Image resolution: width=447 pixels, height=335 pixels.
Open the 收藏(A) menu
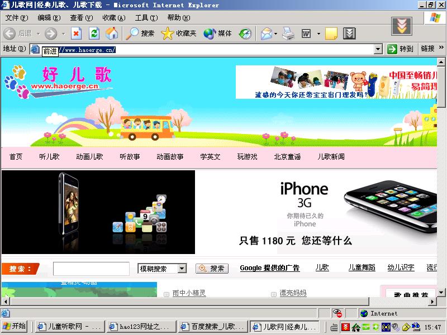[114, 18]
